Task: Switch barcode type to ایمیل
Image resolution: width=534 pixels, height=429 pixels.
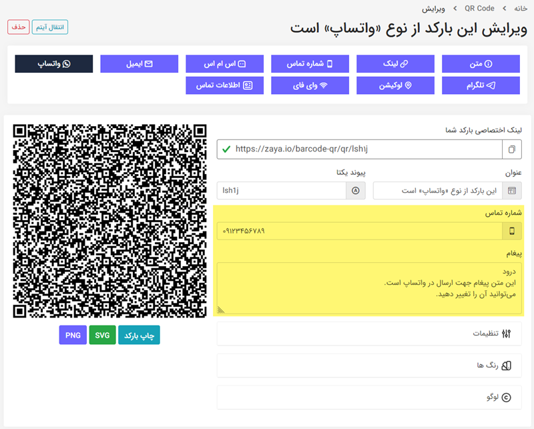Action: click(140, 63)
